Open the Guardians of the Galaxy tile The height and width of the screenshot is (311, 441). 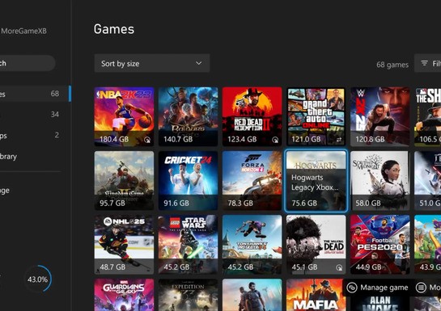[124, 295]
